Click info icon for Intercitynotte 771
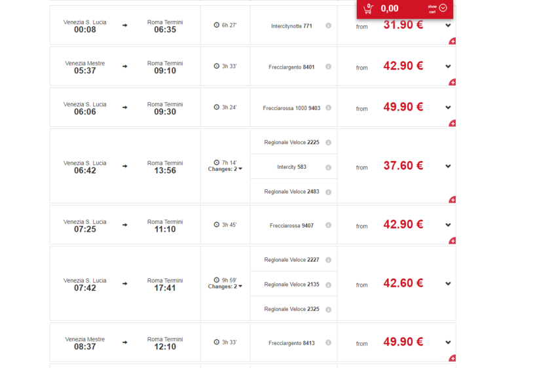Viewport: 537px width, 368px height. (x=328, y=26)
